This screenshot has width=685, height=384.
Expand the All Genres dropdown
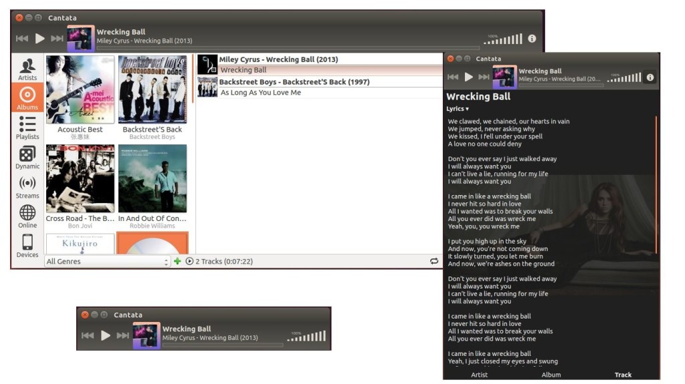pyautogui.click(x=107, y=261)
